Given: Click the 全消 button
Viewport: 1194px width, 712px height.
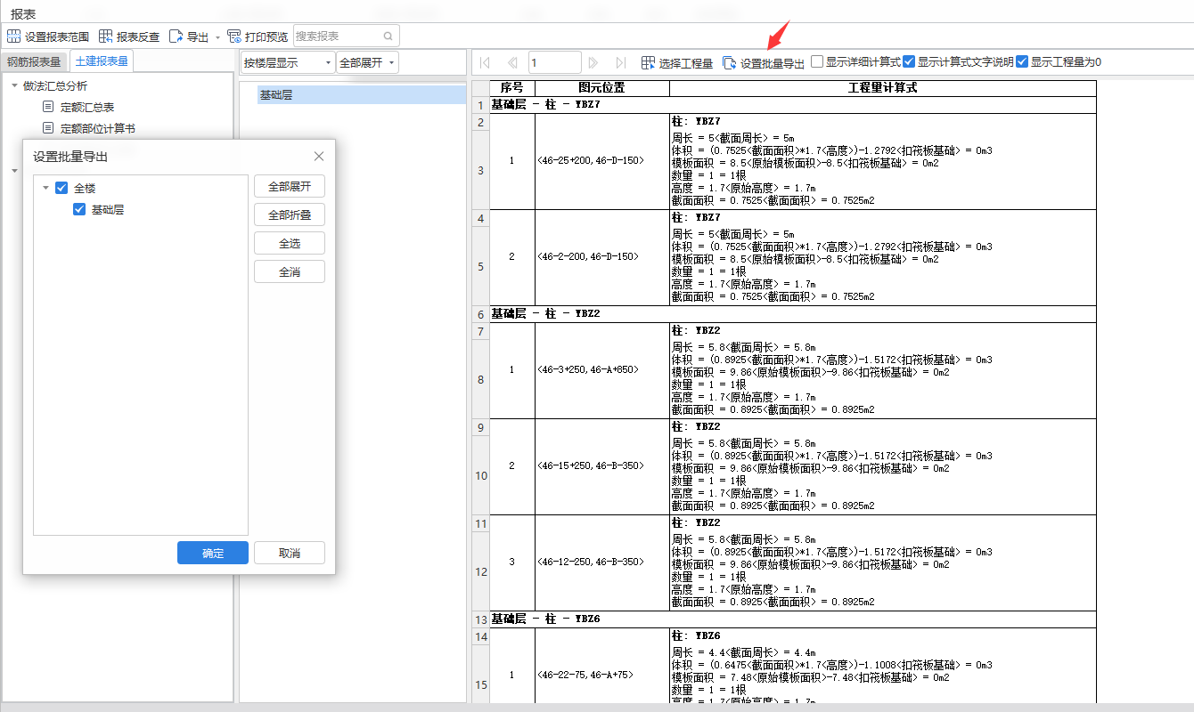Looking at the screenshot, I should [290, 271].
